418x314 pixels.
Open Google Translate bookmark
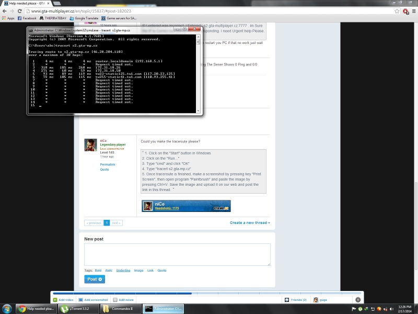tap(83, 18)
